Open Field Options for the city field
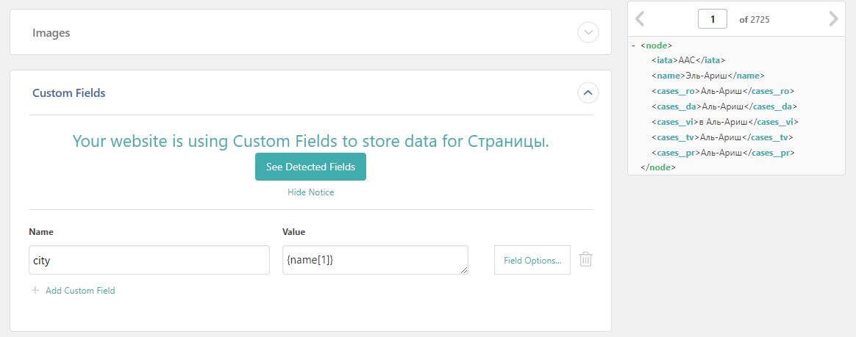 [532, 260]
